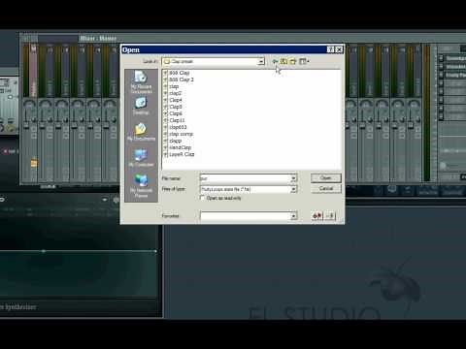This screenshot has width=466, height=349.
Task: Go to My Documents in places bar
Action: (141, 132)
